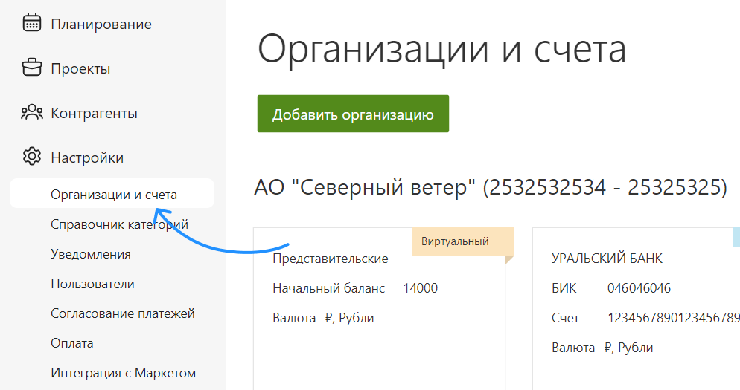
Task: Open the Уведомления settings page
Action: coord(90,254)
